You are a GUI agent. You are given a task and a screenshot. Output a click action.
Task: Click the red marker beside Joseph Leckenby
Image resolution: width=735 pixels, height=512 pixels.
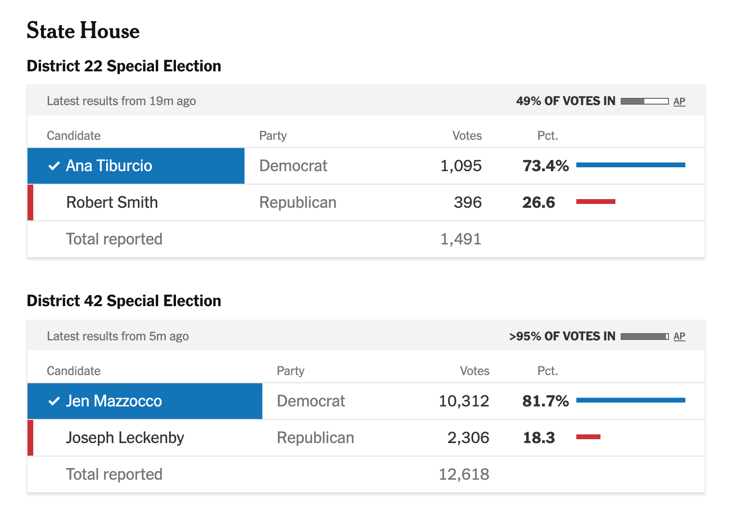pos(30,438)
